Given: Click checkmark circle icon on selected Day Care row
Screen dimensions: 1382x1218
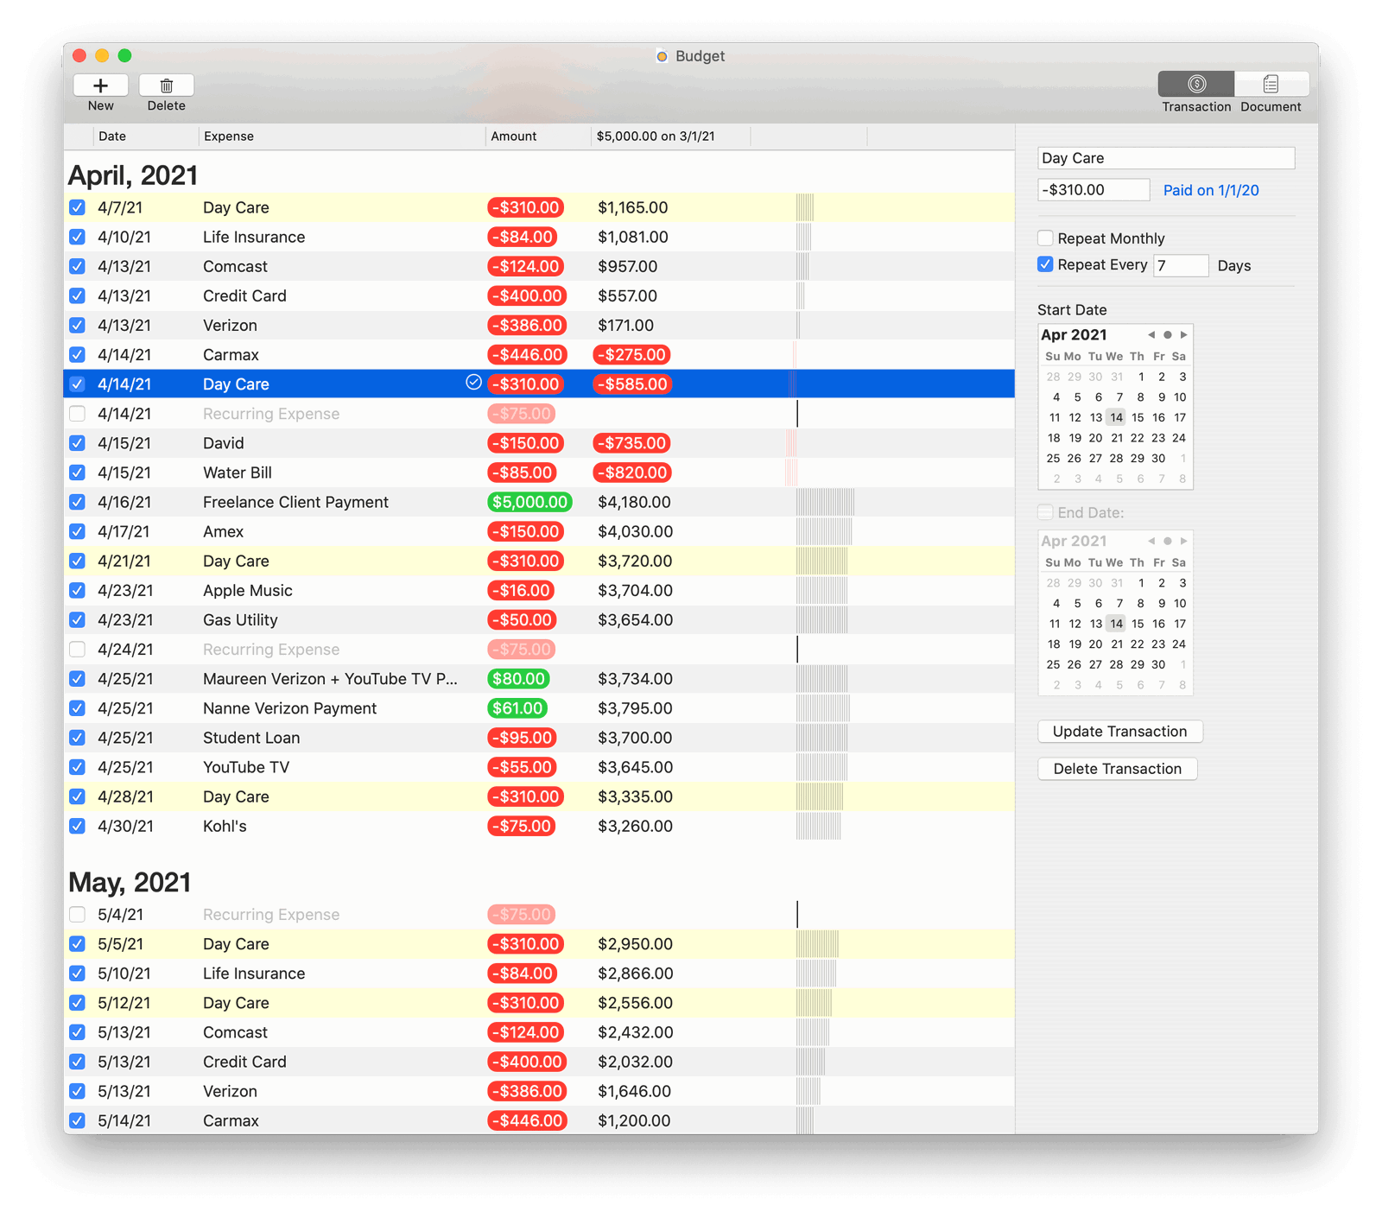Looking at the screenshot, I should coord(473,383).
